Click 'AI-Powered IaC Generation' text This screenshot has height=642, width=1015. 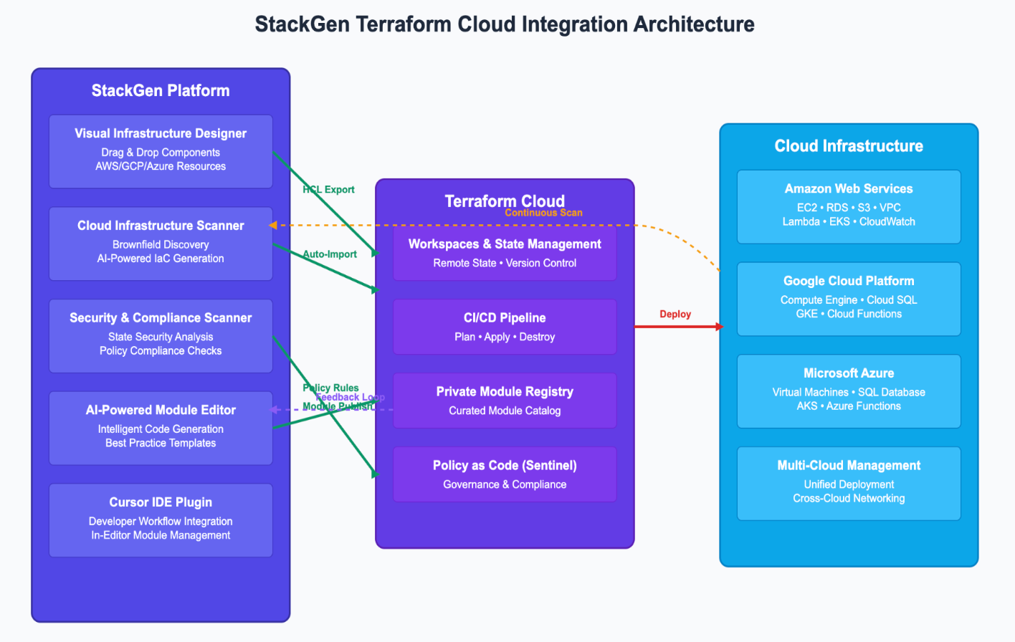(161, 259)
